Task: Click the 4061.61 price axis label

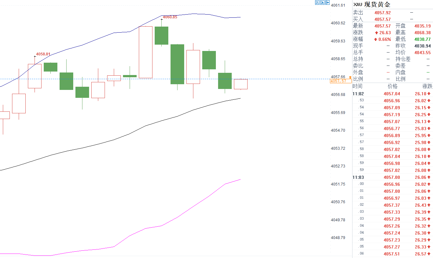Action: (338, 5)
